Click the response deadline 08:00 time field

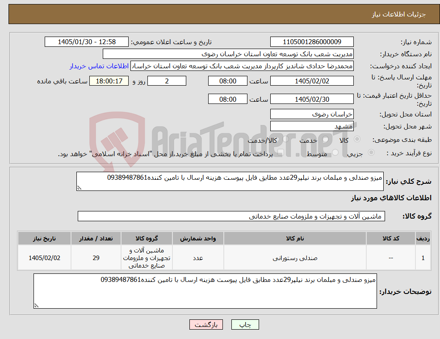coord(227,81)
